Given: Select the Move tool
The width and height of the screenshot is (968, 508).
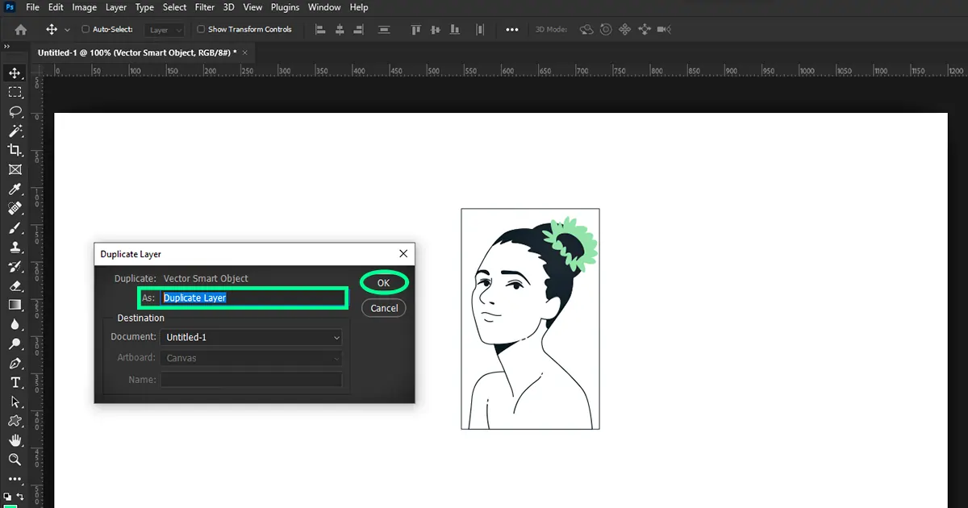Looking at the screenshot, I should pos(16,73).
